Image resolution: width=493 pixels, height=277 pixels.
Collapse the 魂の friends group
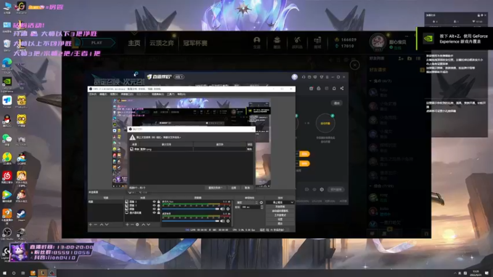coord(370,81)
